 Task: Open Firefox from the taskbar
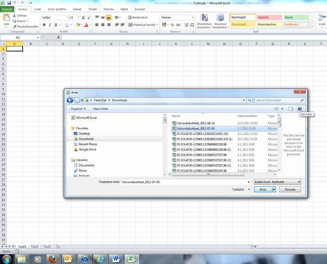pyautogui.click(x=53, y=259)
